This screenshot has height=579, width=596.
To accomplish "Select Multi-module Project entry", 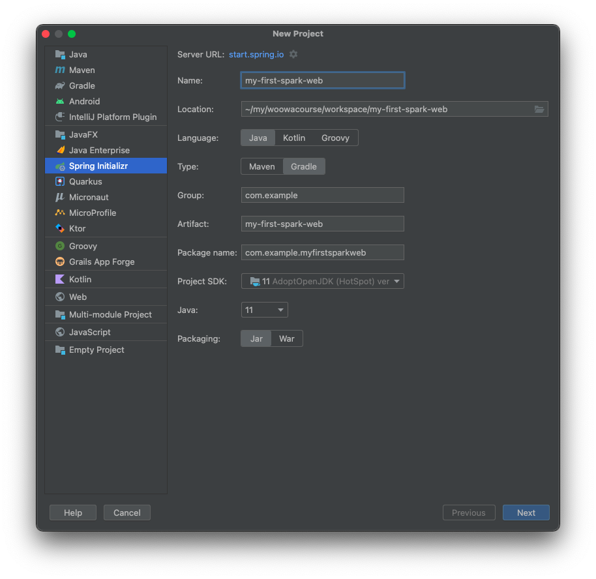I will pos(106,314).
